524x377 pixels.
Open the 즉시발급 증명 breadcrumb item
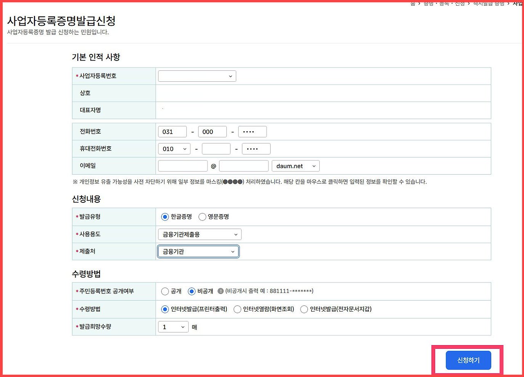point(488,3)
